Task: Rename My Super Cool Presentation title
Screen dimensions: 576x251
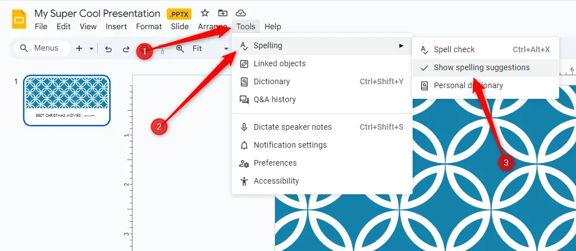Action: click(97, 13)
